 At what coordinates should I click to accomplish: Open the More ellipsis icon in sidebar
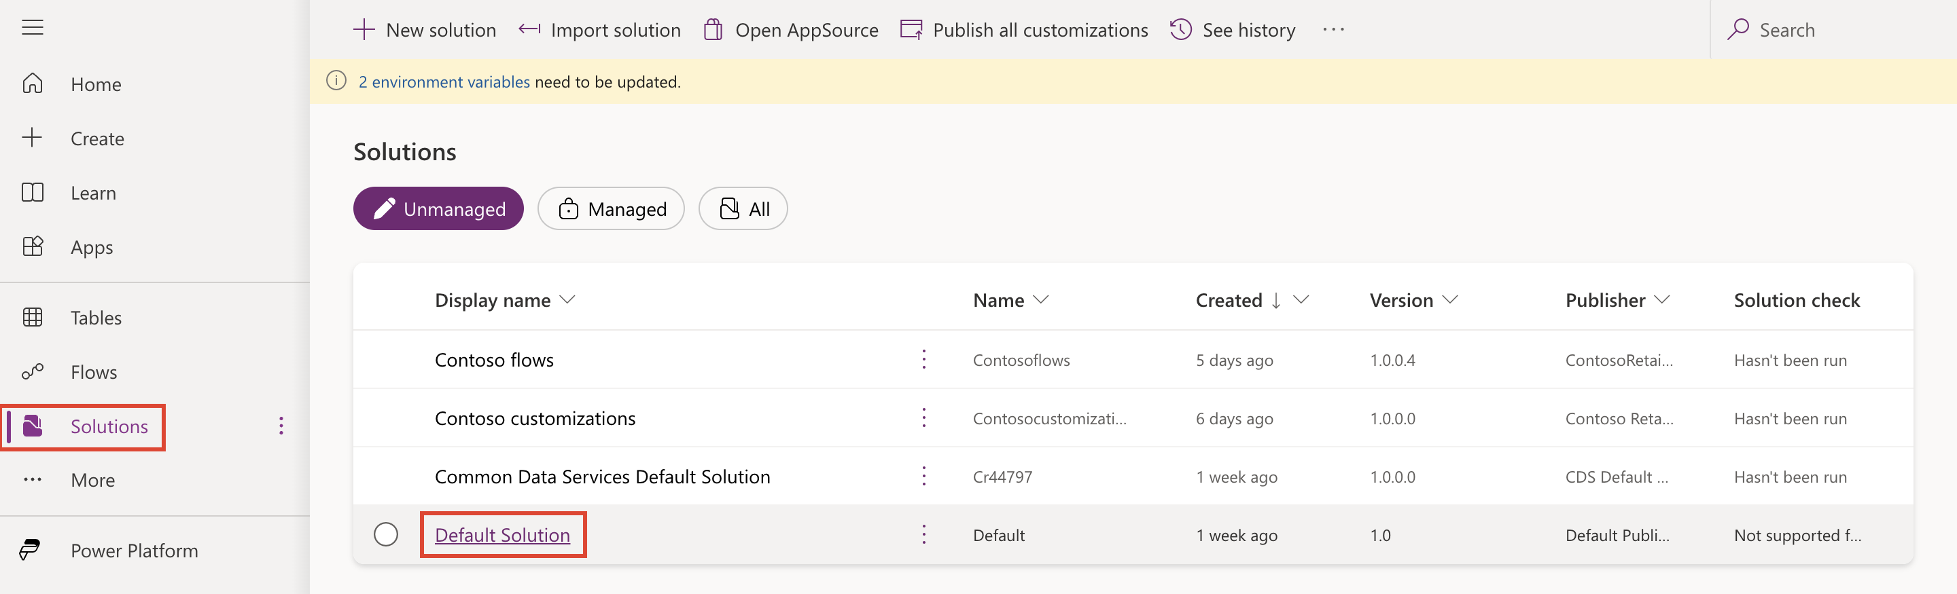pyautogui.click(x=33, y=479)
